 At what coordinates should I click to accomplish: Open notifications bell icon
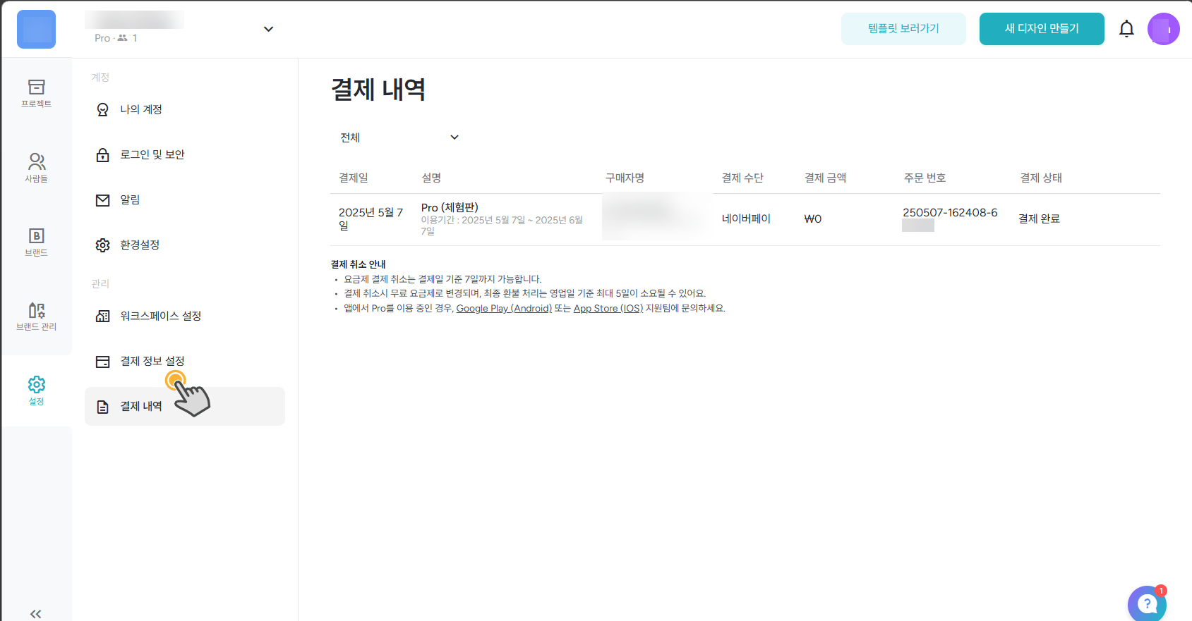point(1126,29)
